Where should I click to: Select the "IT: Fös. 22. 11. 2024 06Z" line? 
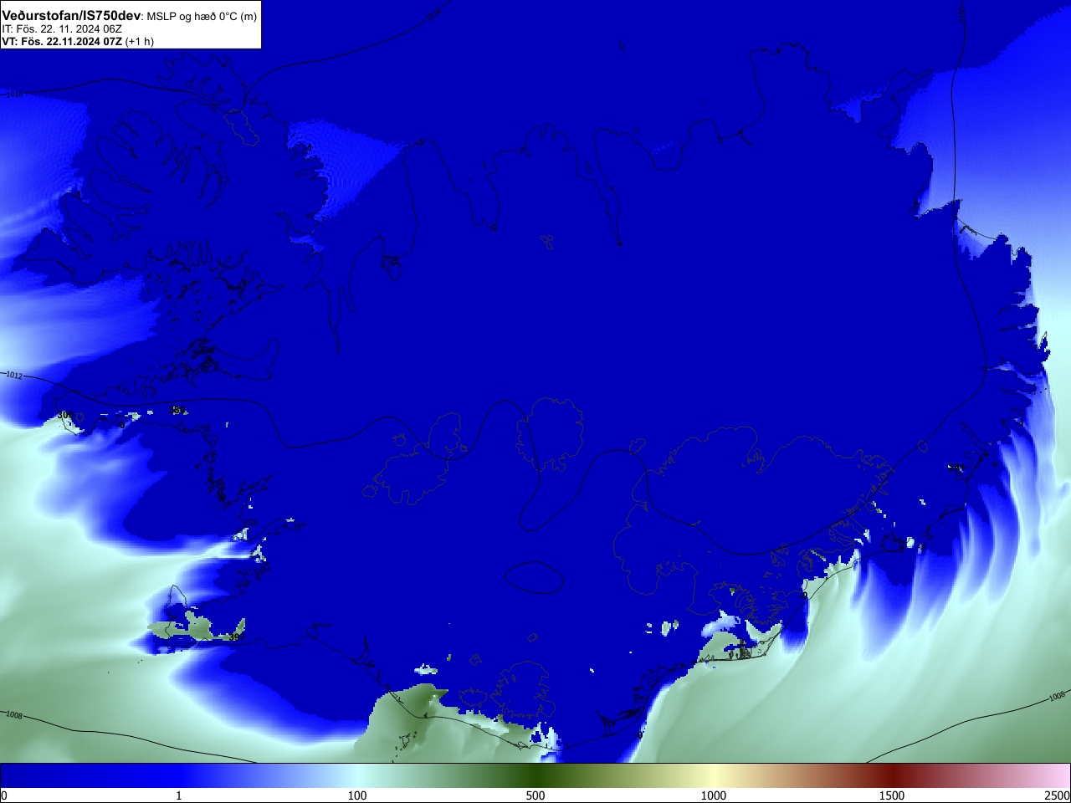point(62,28)
